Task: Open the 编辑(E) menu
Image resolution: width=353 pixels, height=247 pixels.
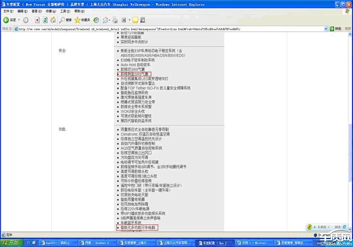Action: point(22,11)
